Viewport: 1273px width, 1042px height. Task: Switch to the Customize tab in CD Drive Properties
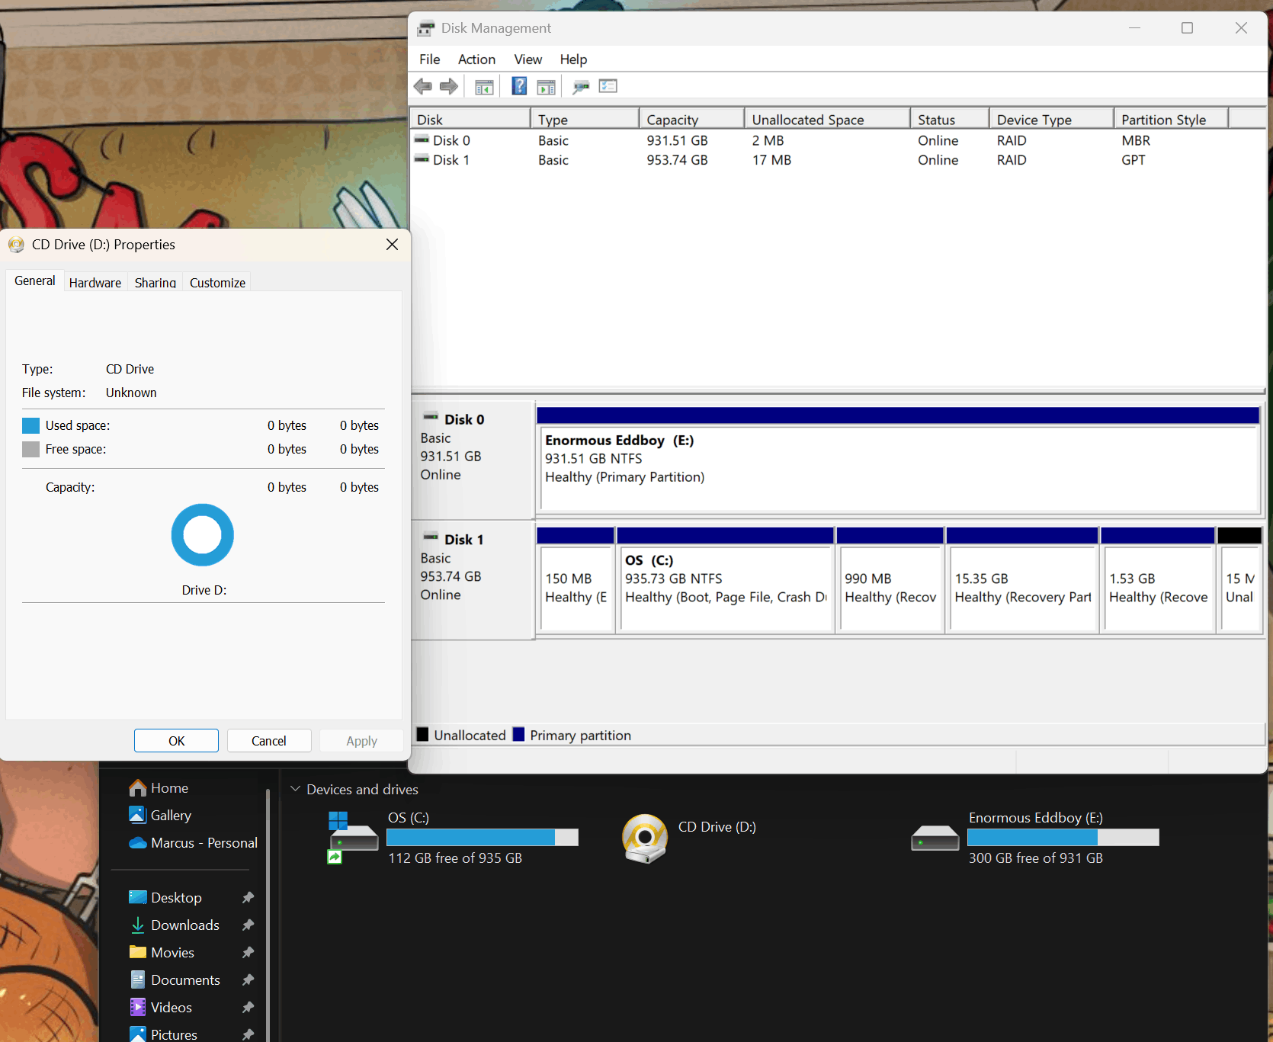point(216,282)
